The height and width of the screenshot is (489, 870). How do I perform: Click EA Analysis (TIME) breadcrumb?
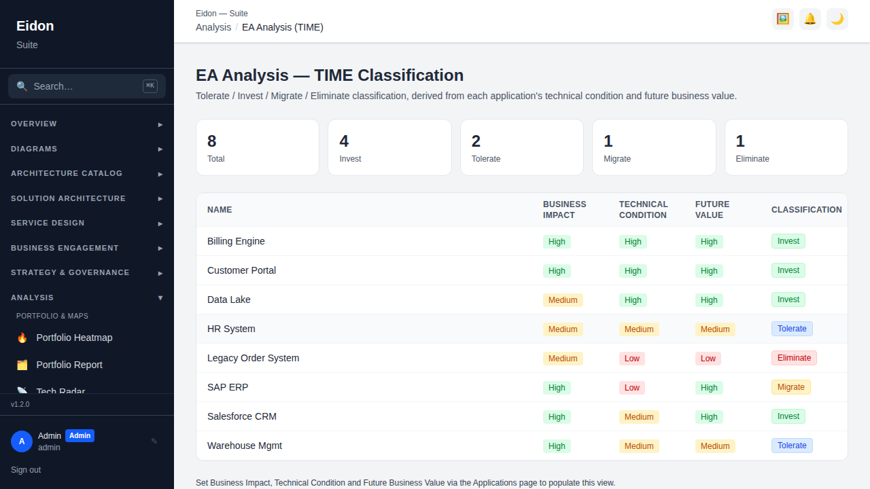click(x=283, y=27)
